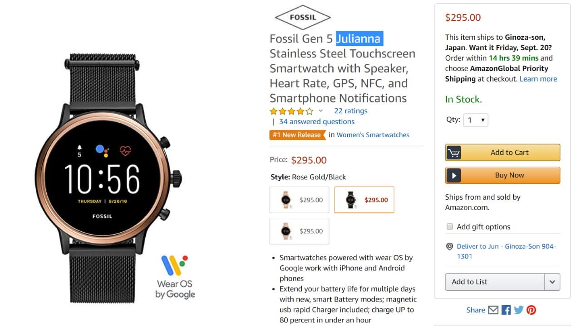The width and height of the screenshot is (581, 326).
Task: Enable the Add gift options checkbox
Action: [x=450, y=227]
